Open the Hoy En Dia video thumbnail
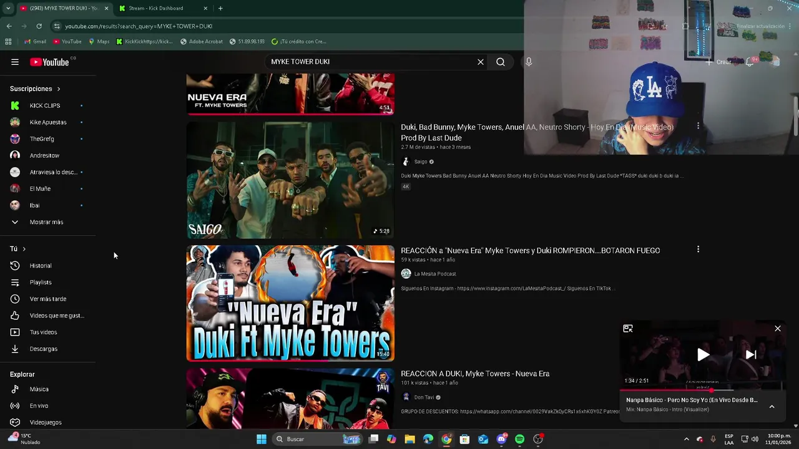Image resolution: width=799 pixels, height=449 pixels. tap(290, 180)
